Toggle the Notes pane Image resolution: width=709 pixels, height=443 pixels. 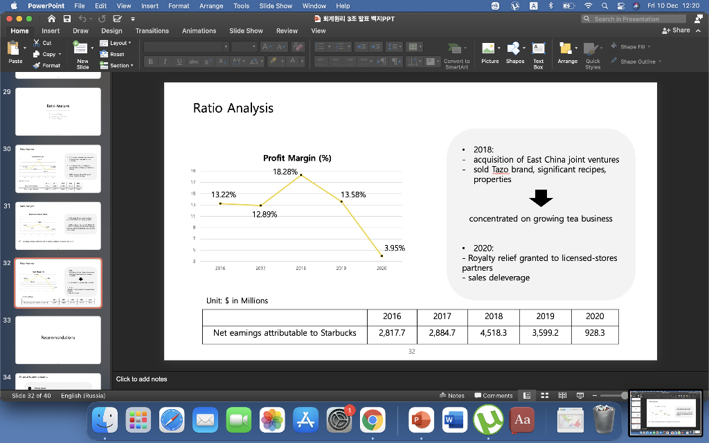point(451,395)
